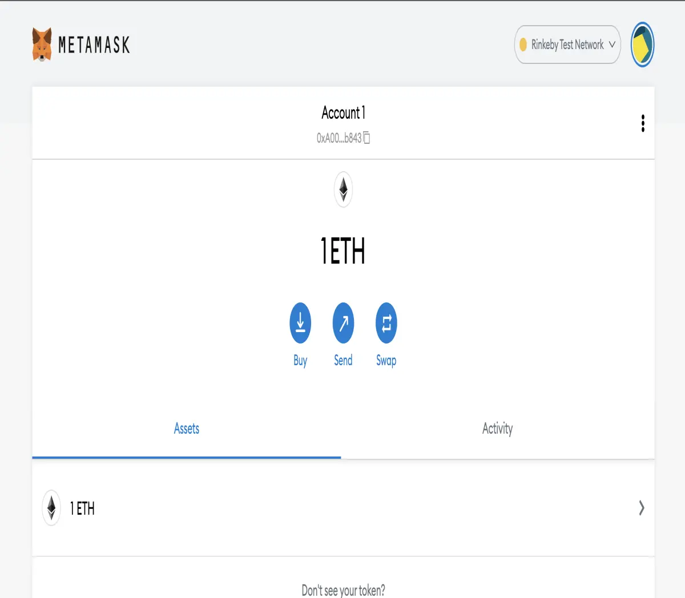Click the Ethereum icon in the 1 ETH asset row
Image resolution: width=685 pixels, height=598 pixels.
(51, 508)
